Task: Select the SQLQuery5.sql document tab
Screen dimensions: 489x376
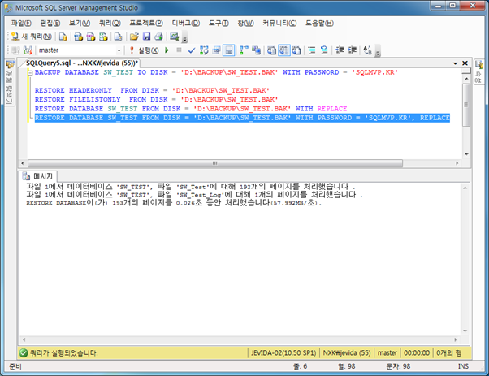Action: pos(82,63)
